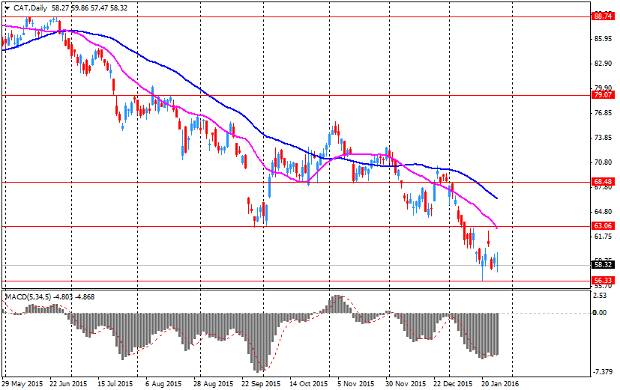Click the MACD scale value 2.53
Viewport: 620px width, 390px height.
600,296
